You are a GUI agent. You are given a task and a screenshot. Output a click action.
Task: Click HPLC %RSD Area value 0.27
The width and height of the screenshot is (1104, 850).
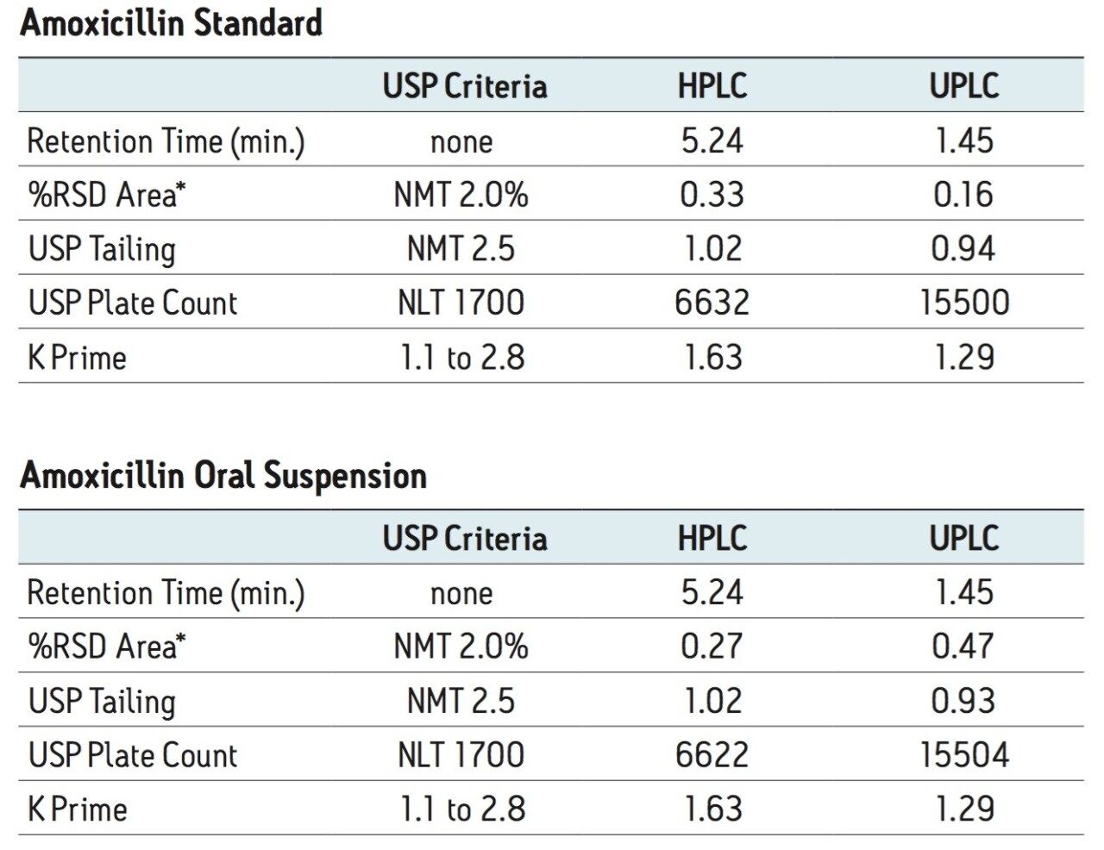(x=712, y=647)
